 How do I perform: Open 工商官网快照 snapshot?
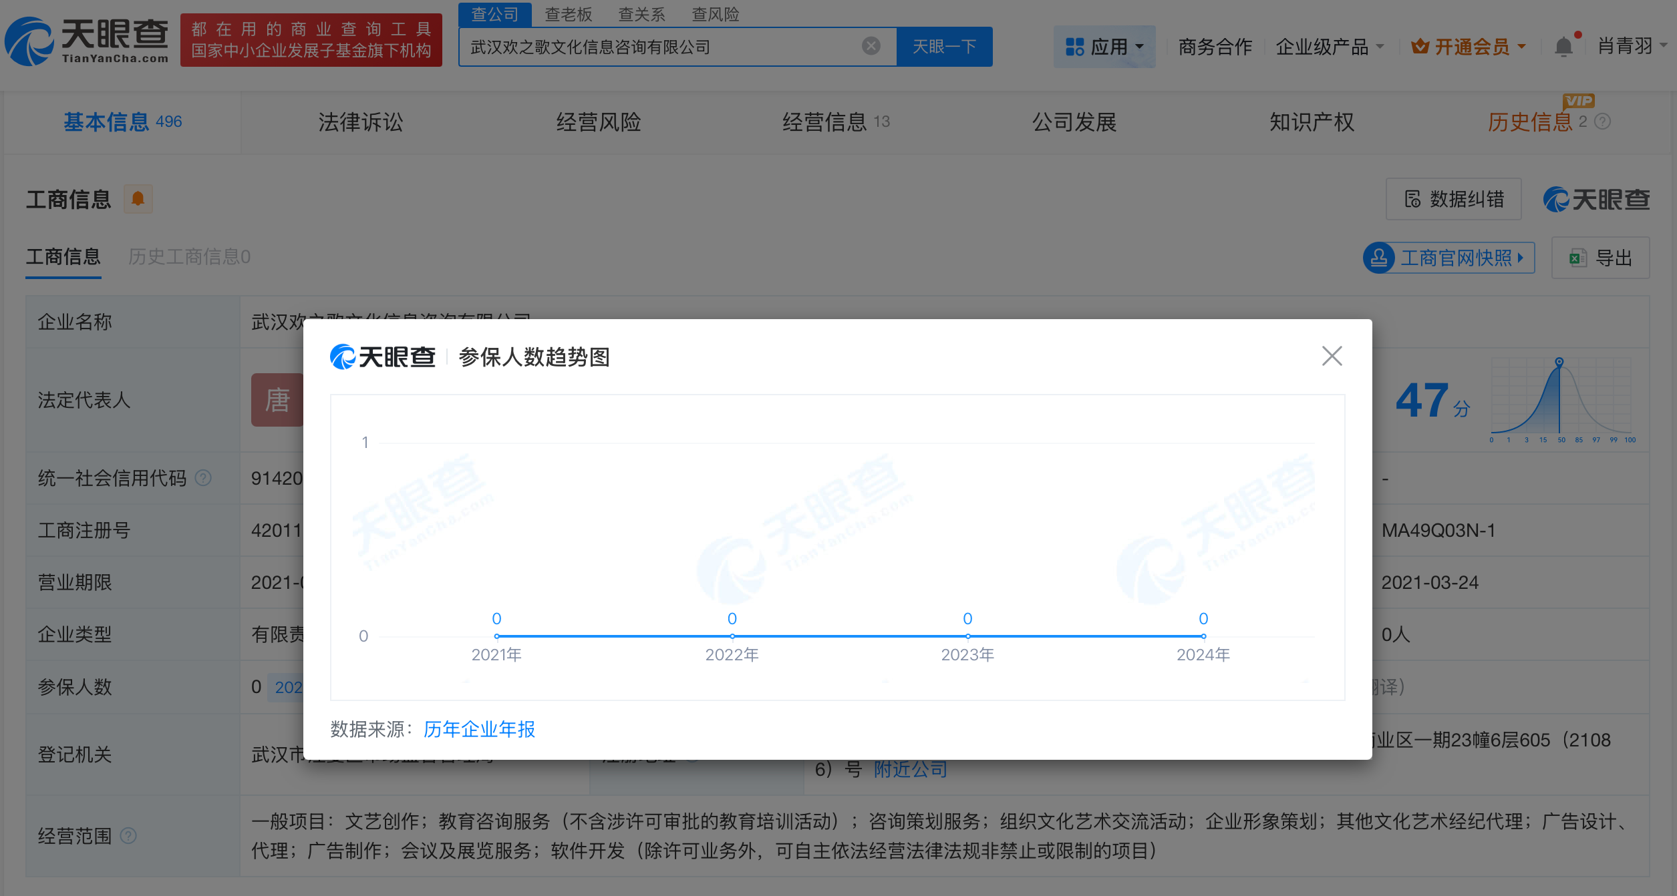[1449, 258]
